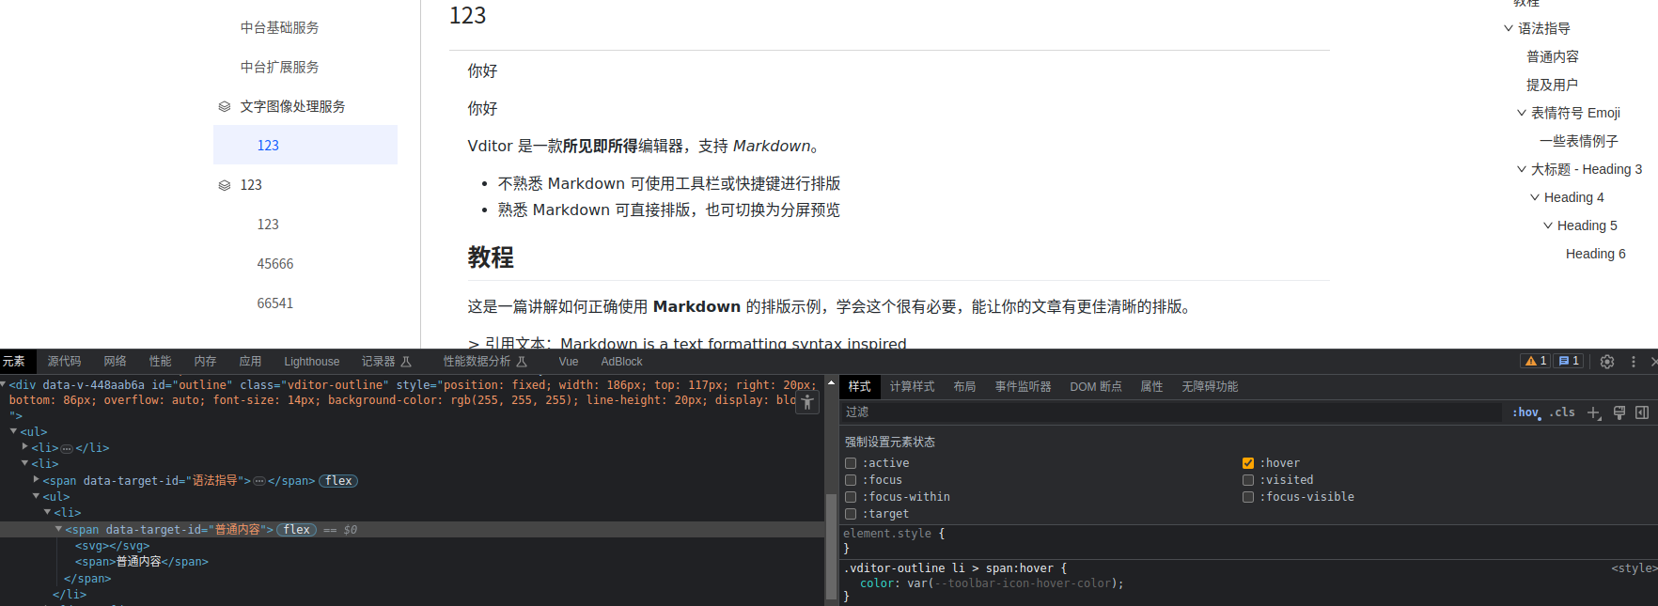
Task: Jump to 一些表情例子 in outline
Action: pyautogui.click(x=1579, y=141)
